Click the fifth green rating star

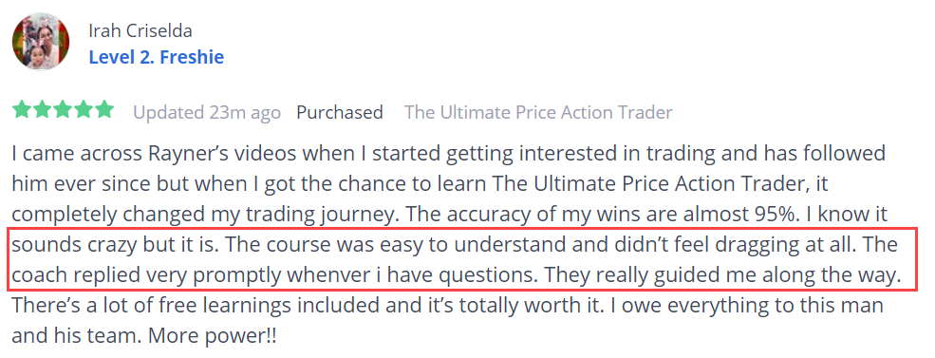pos(103,110)
